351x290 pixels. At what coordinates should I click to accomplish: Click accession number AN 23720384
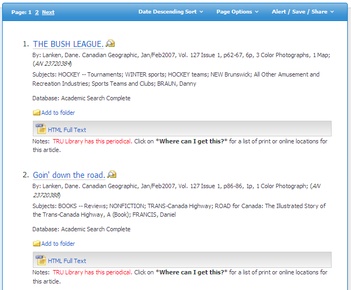(53, 64)
